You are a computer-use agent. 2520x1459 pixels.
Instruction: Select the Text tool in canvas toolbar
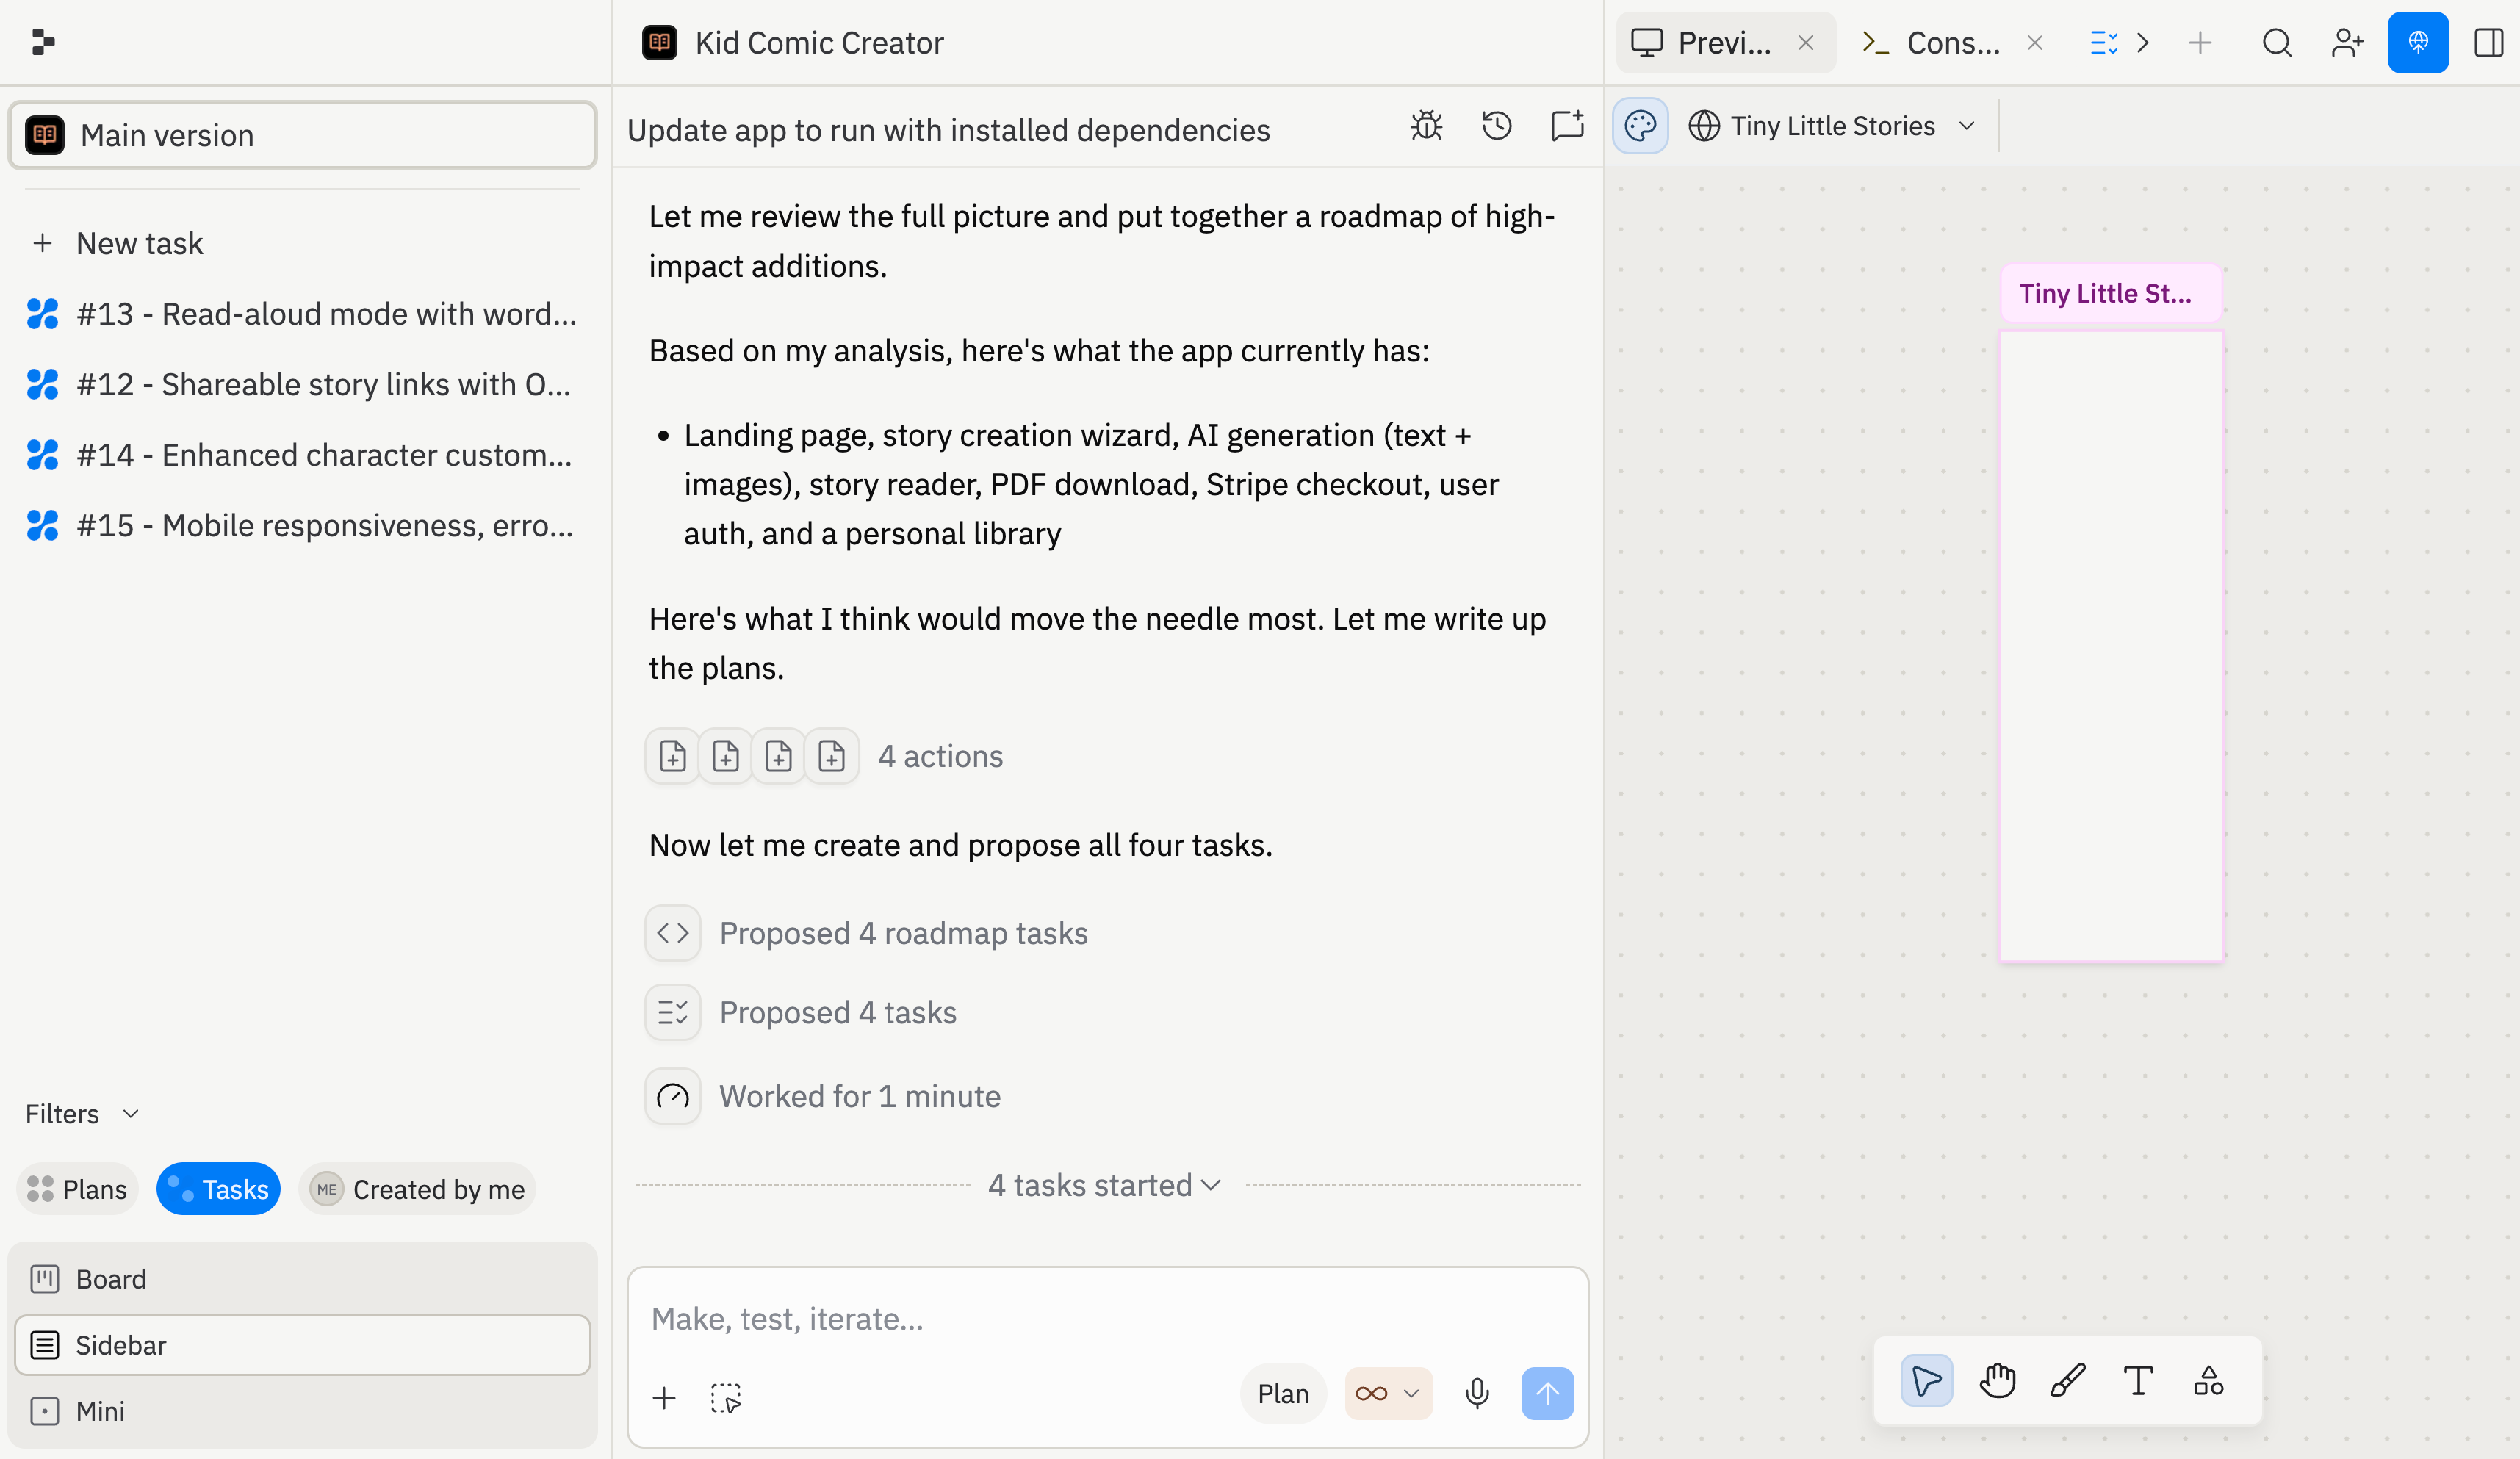click(x=2139, y=1381)
